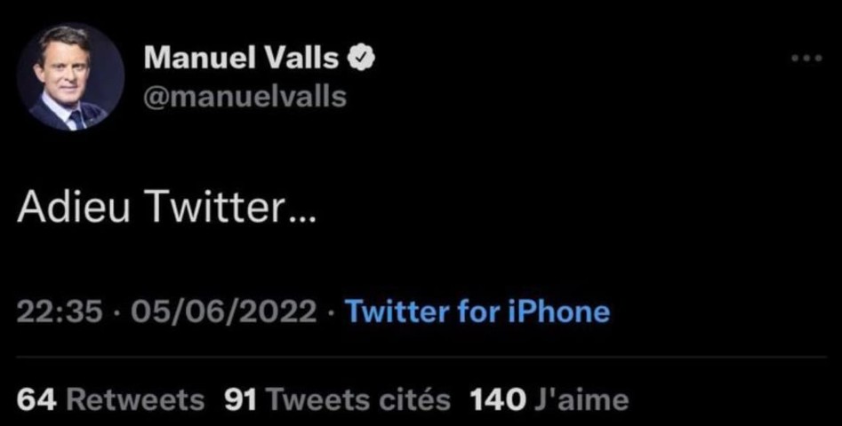
Task: Click the verified checkmark badge
Action: pyautogui.click(x=361, y=59)
